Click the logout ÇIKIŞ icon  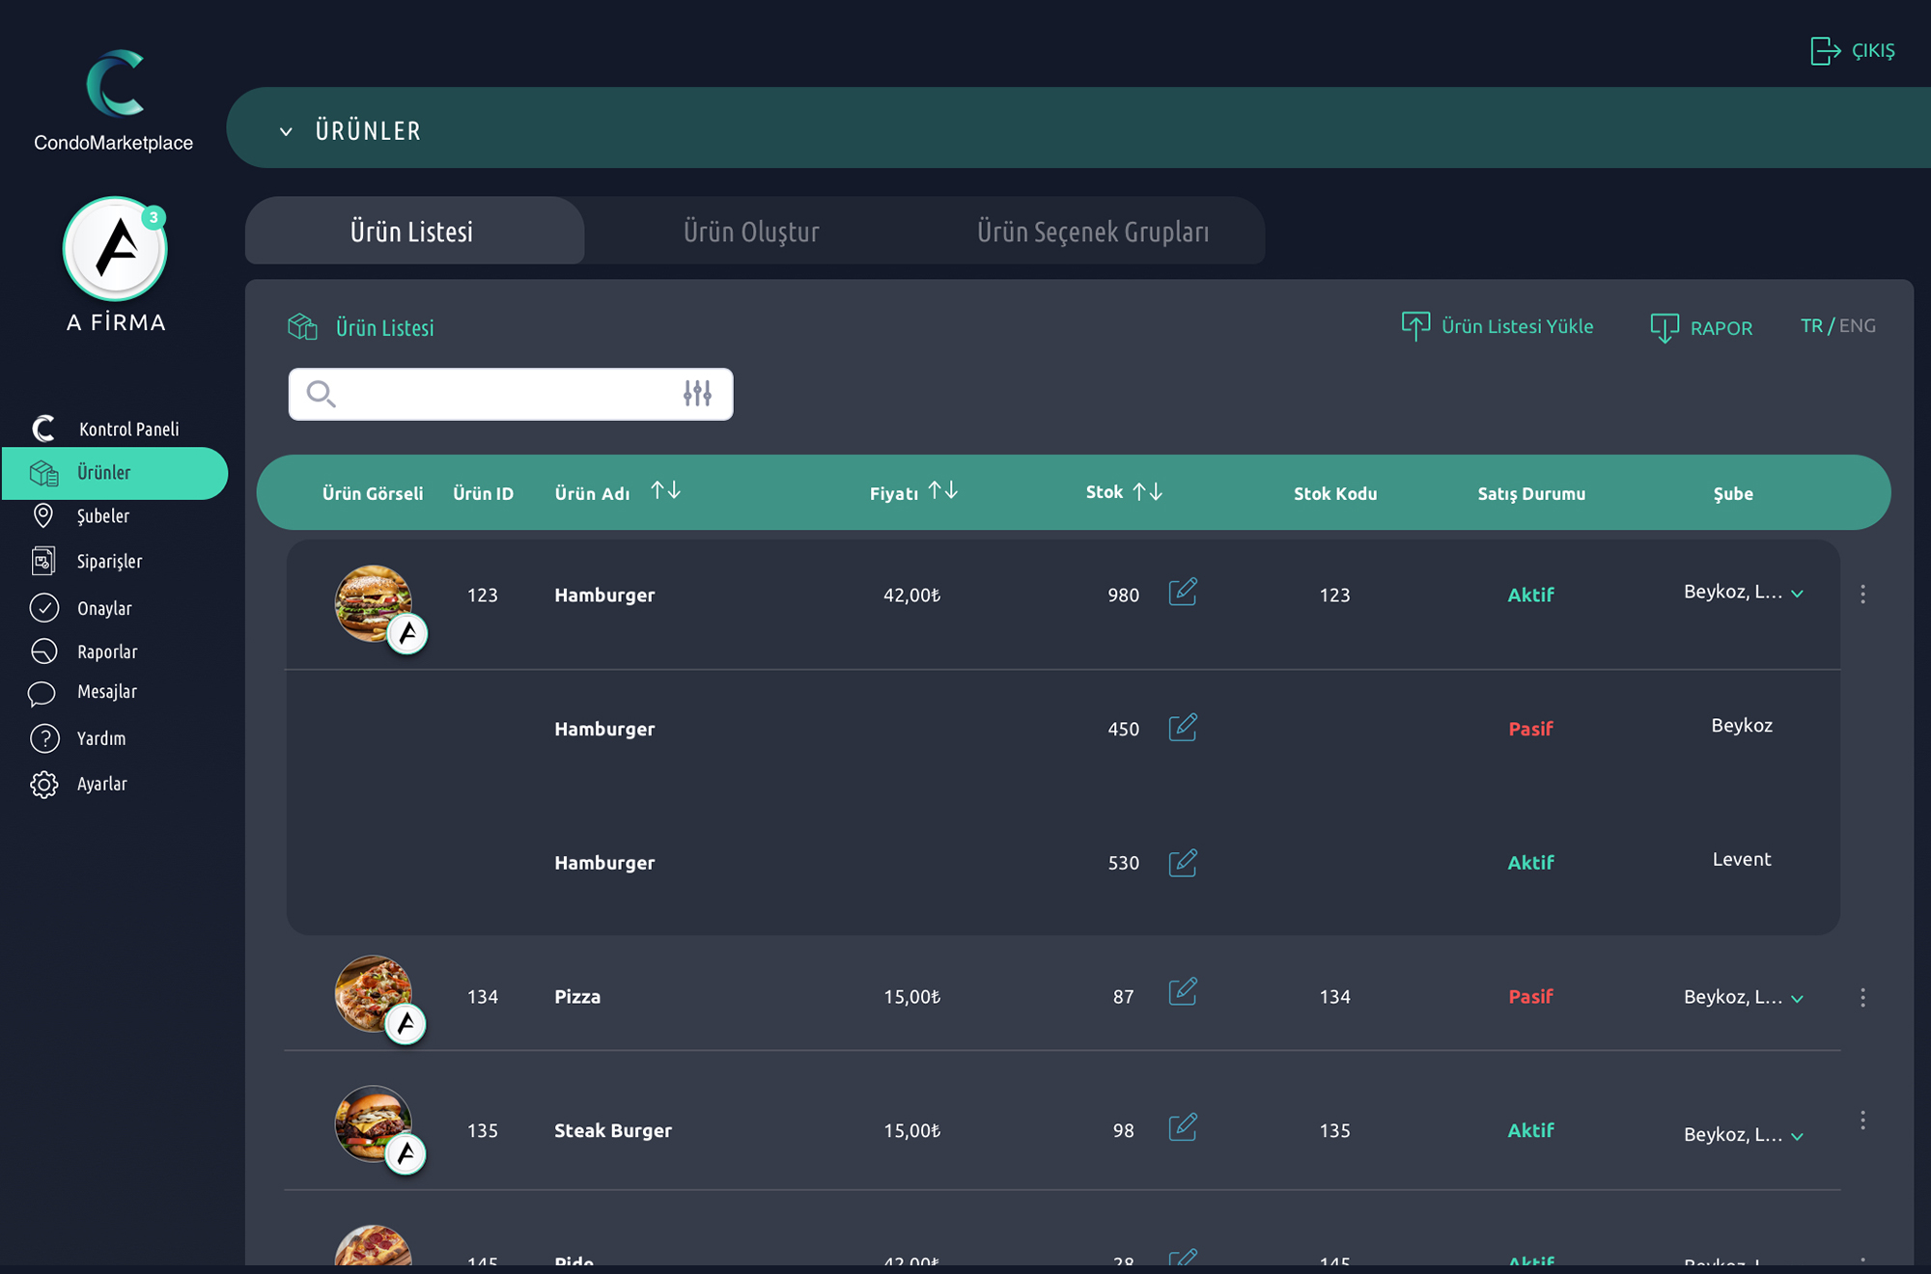point(1825,50)
